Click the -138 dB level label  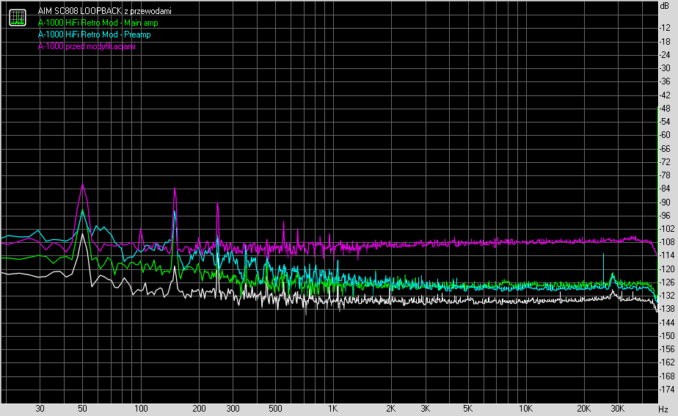[x=666, y=309]
